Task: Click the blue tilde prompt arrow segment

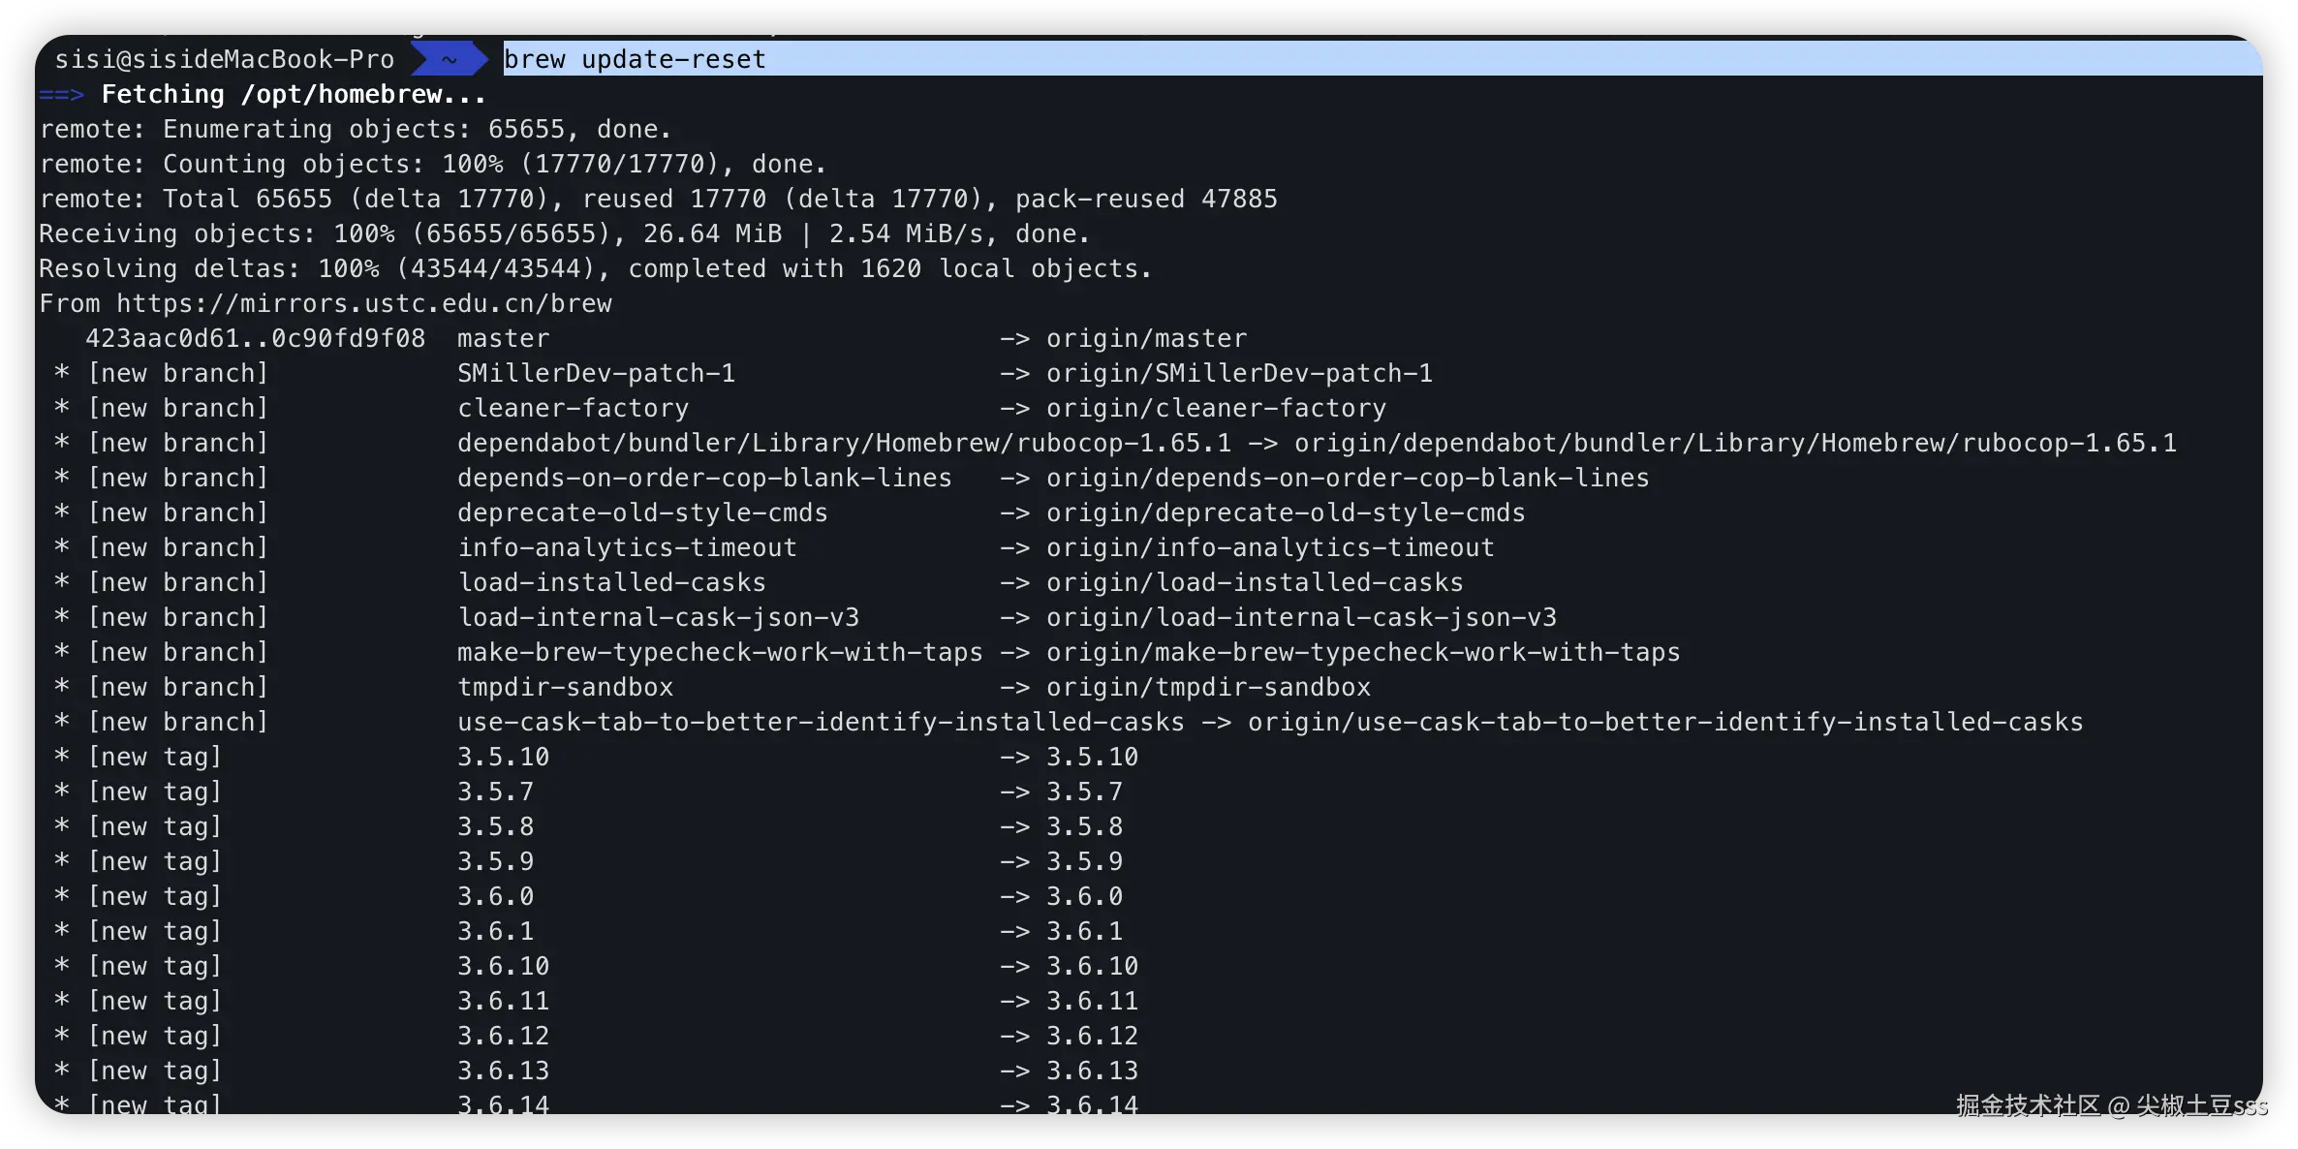Action: tap(449, 59)
